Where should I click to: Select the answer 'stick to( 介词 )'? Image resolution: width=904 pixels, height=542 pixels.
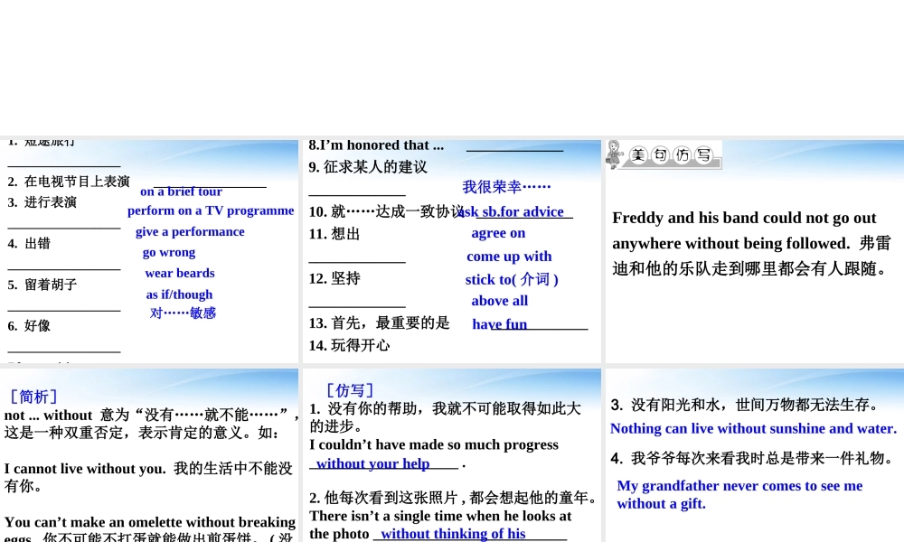point(512,279)
